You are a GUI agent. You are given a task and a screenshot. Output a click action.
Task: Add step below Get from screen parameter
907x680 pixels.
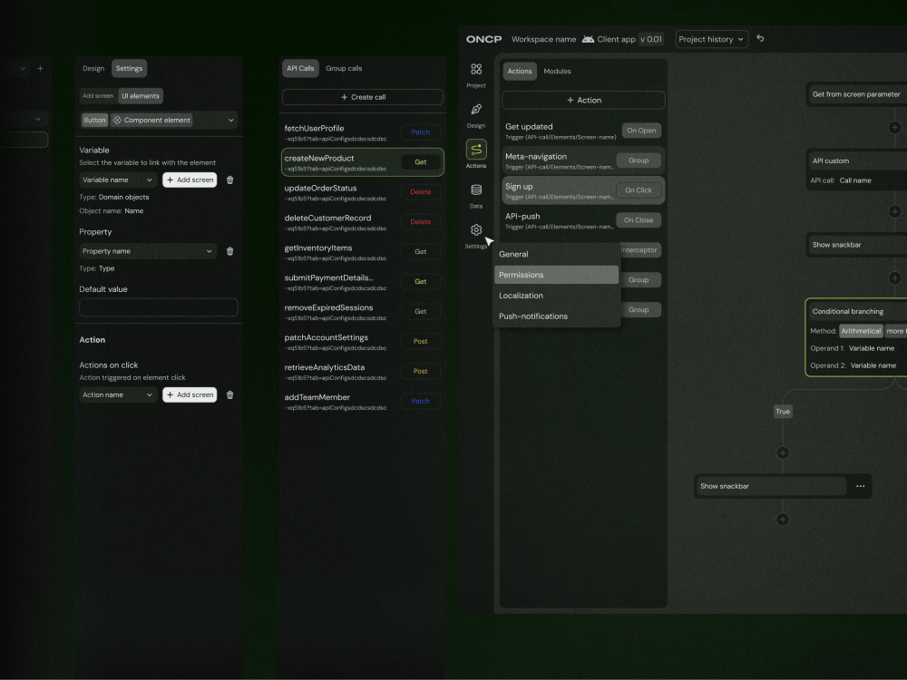(x=895, y=127)
